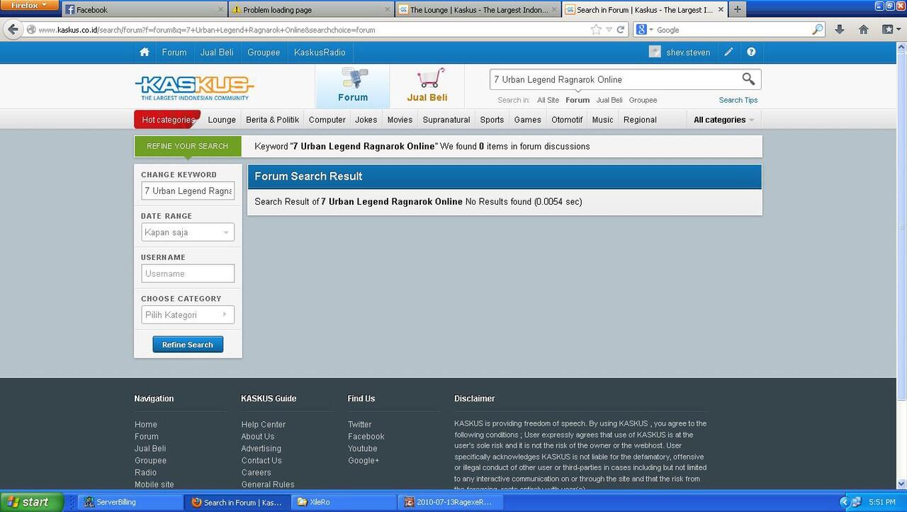This screenshot has width=907, height=512.
Task: Open Forum in the top blue bar
Action: 174,52
